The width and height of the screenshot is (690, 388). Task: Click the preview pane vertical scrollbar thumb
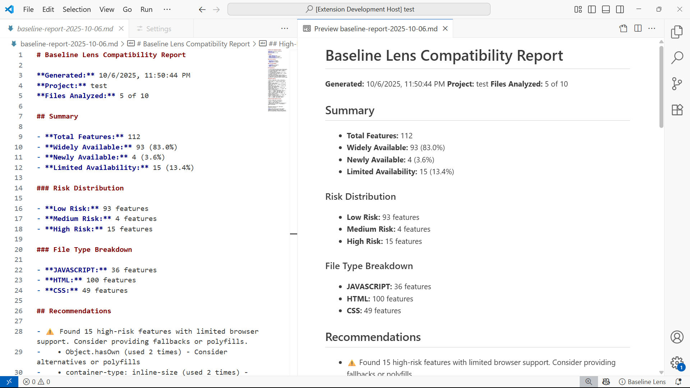661,86
